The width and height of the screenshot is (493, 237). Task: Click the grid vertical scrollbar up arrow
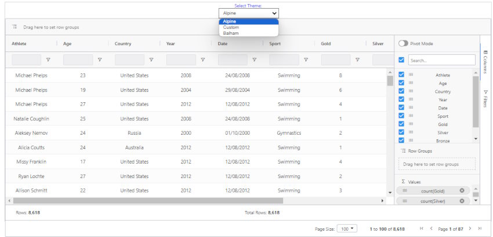click(390, 72)
